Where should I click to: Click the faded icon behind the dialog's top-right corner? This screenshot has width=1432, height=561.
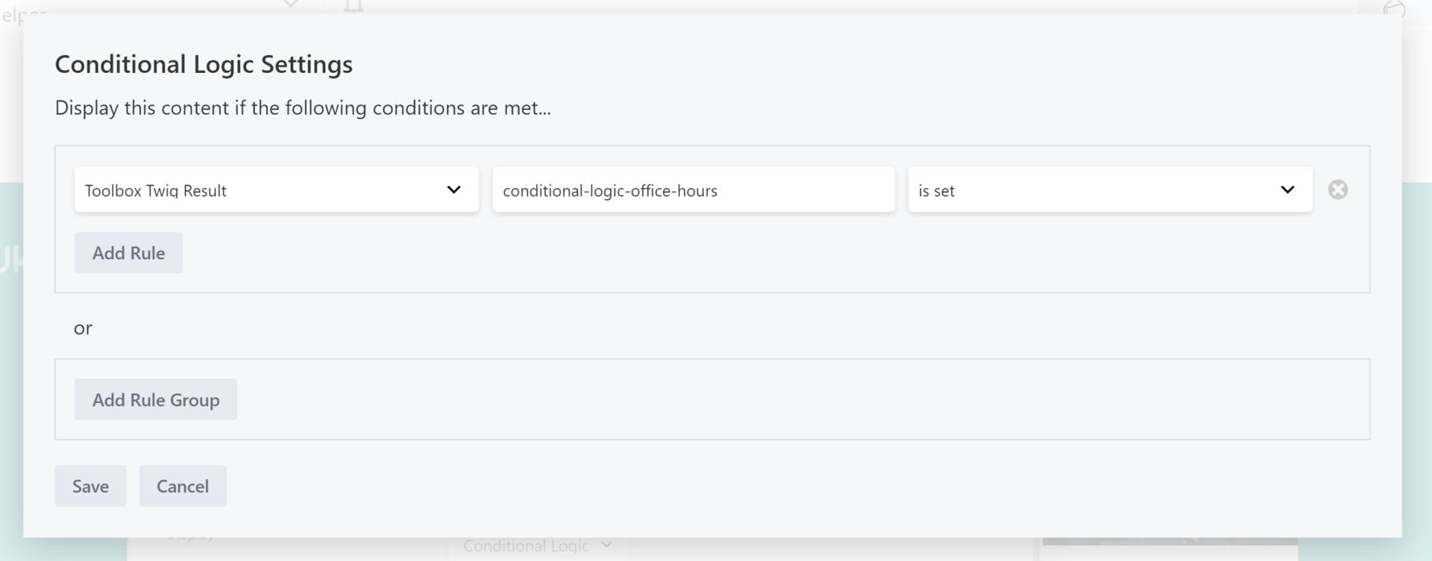[1393, 8]
